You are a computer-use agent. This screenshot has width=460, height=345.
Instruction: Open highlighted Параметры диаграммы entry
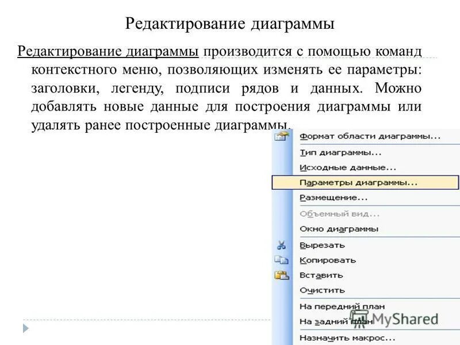pos(365,182)
